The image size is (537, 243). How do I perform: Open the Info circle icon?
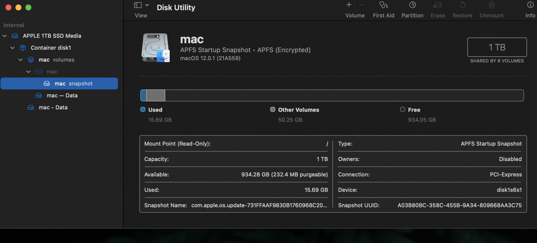tap(530, 5)
